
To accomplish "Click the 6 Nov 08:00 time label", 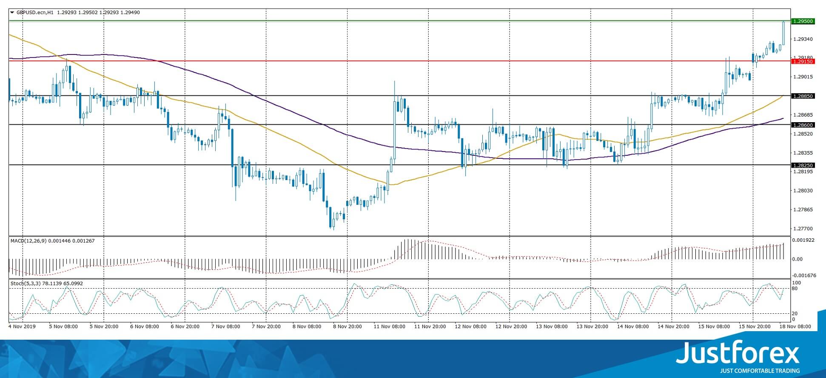I will tap(145, 327).
